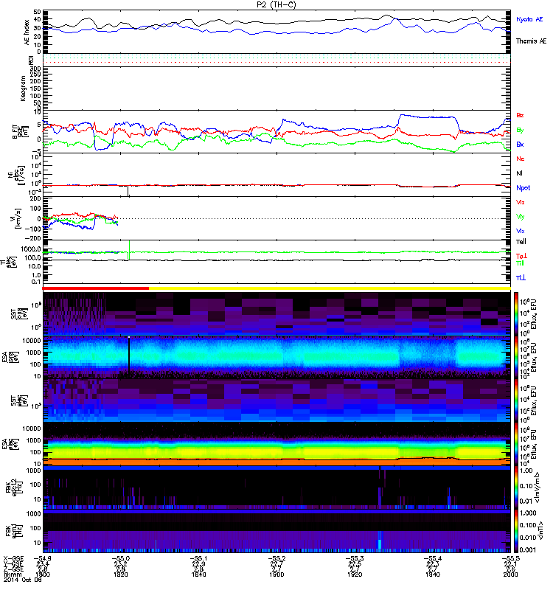The width and height of the screenshot is (553, 590).
Task: Click the red Te⊥ temperature legend label
Action: 521,256
